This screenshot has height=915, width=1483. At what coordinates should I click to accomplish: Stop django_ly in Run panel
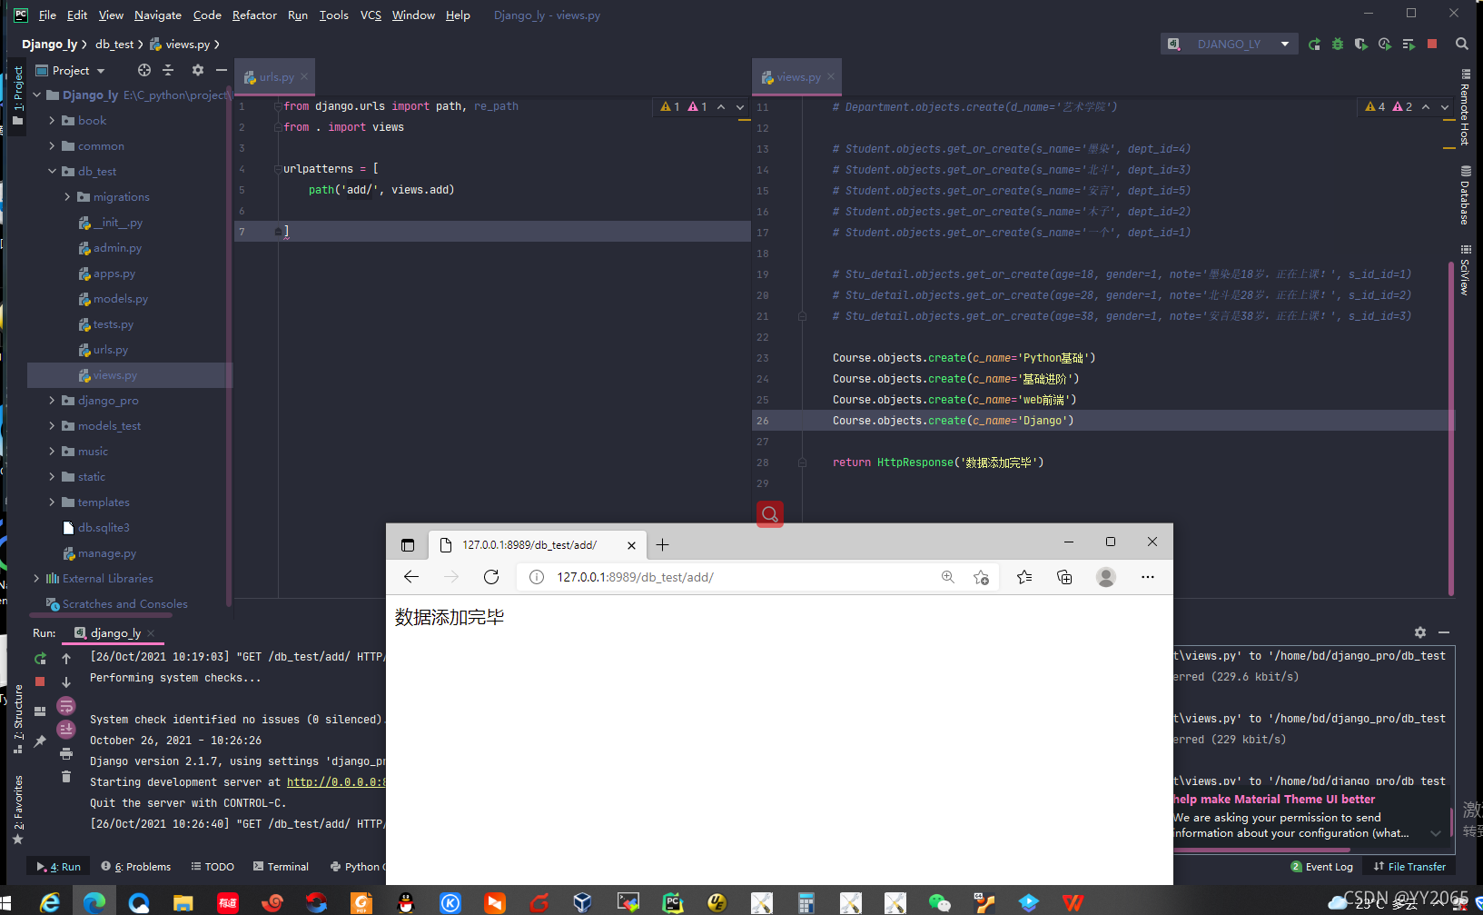40,681
